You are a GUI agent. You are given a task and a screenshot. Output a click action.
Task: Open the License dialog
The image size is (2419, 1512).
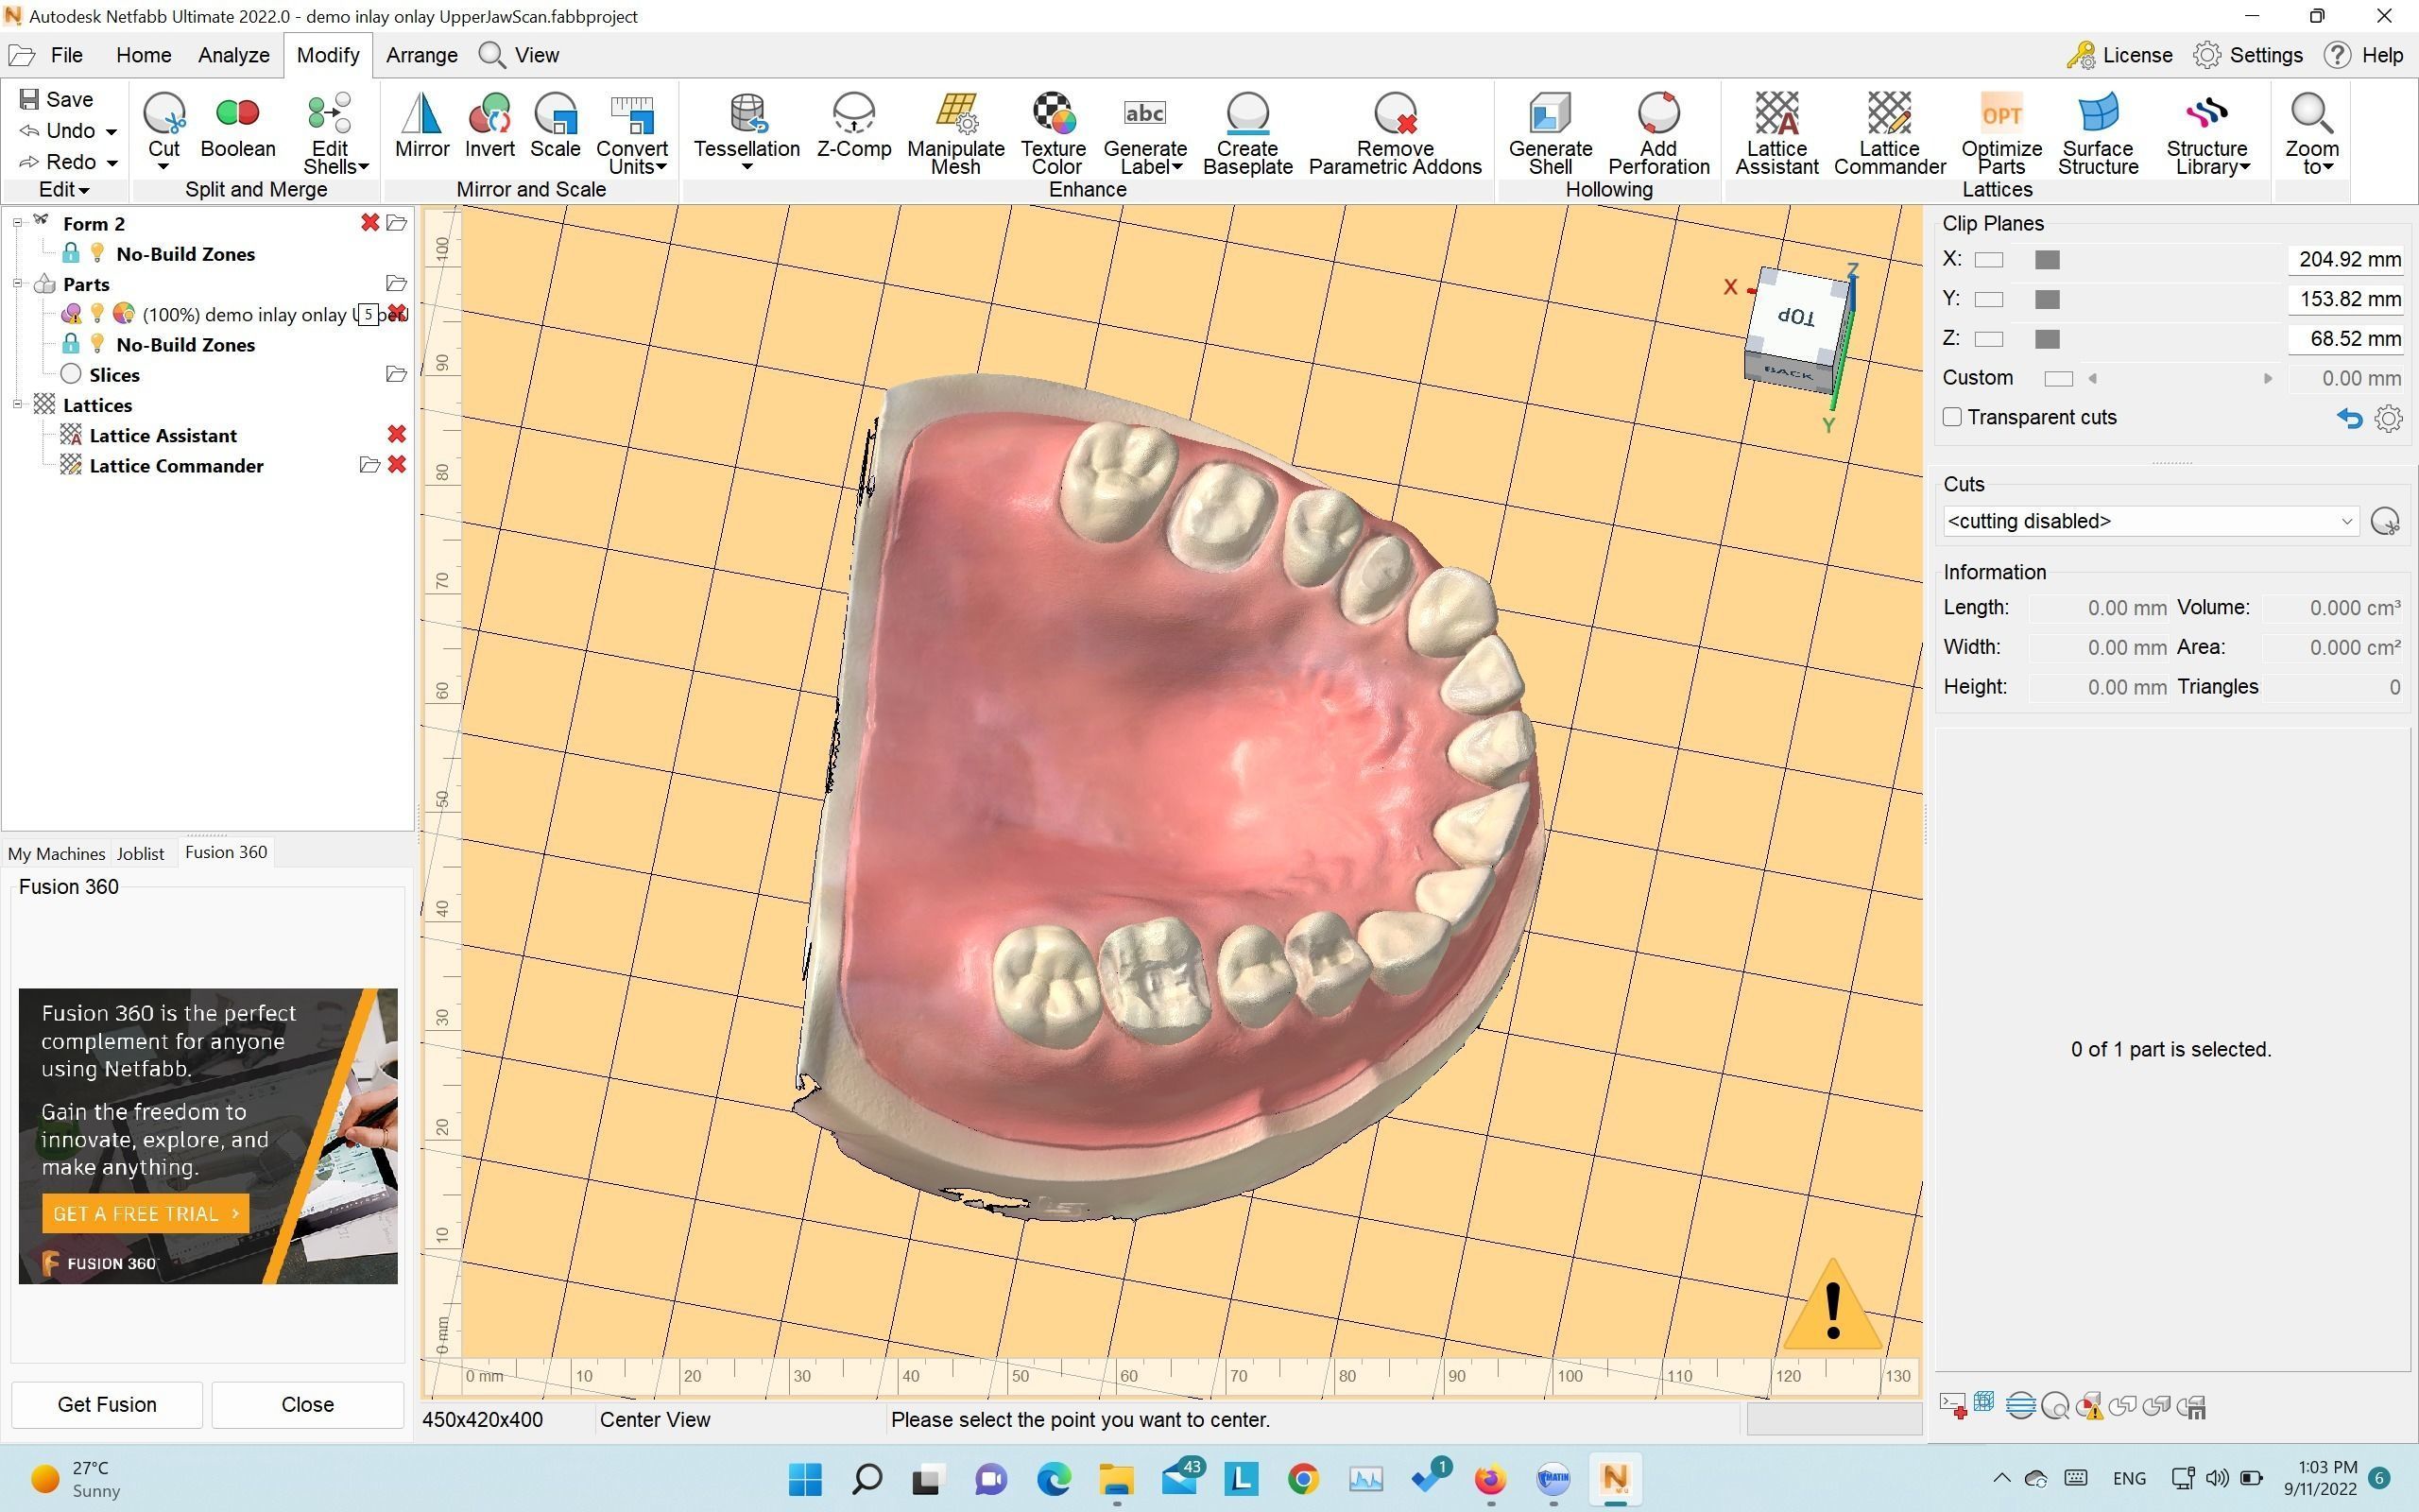click(x=2119, y=55)
